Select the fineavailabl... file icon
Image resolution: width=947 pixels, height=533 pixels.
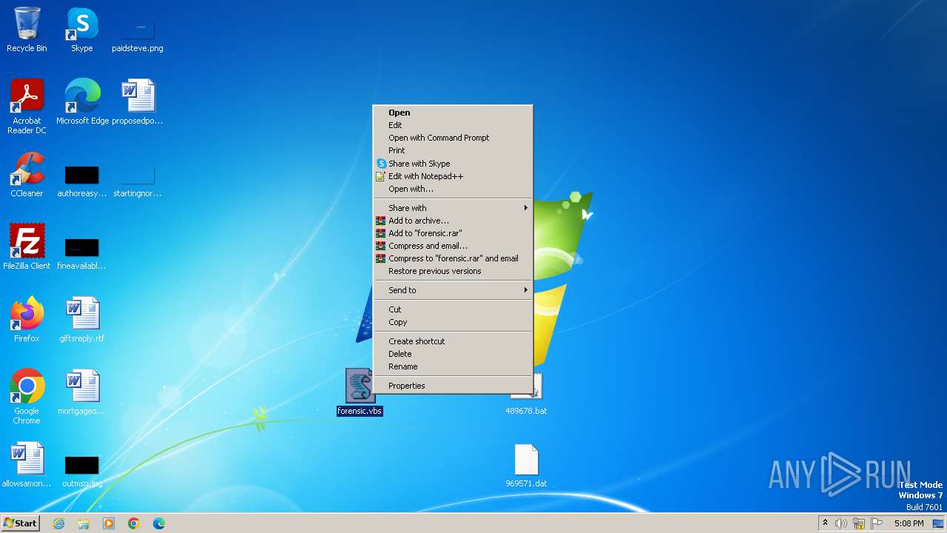(x=81, y=253)
